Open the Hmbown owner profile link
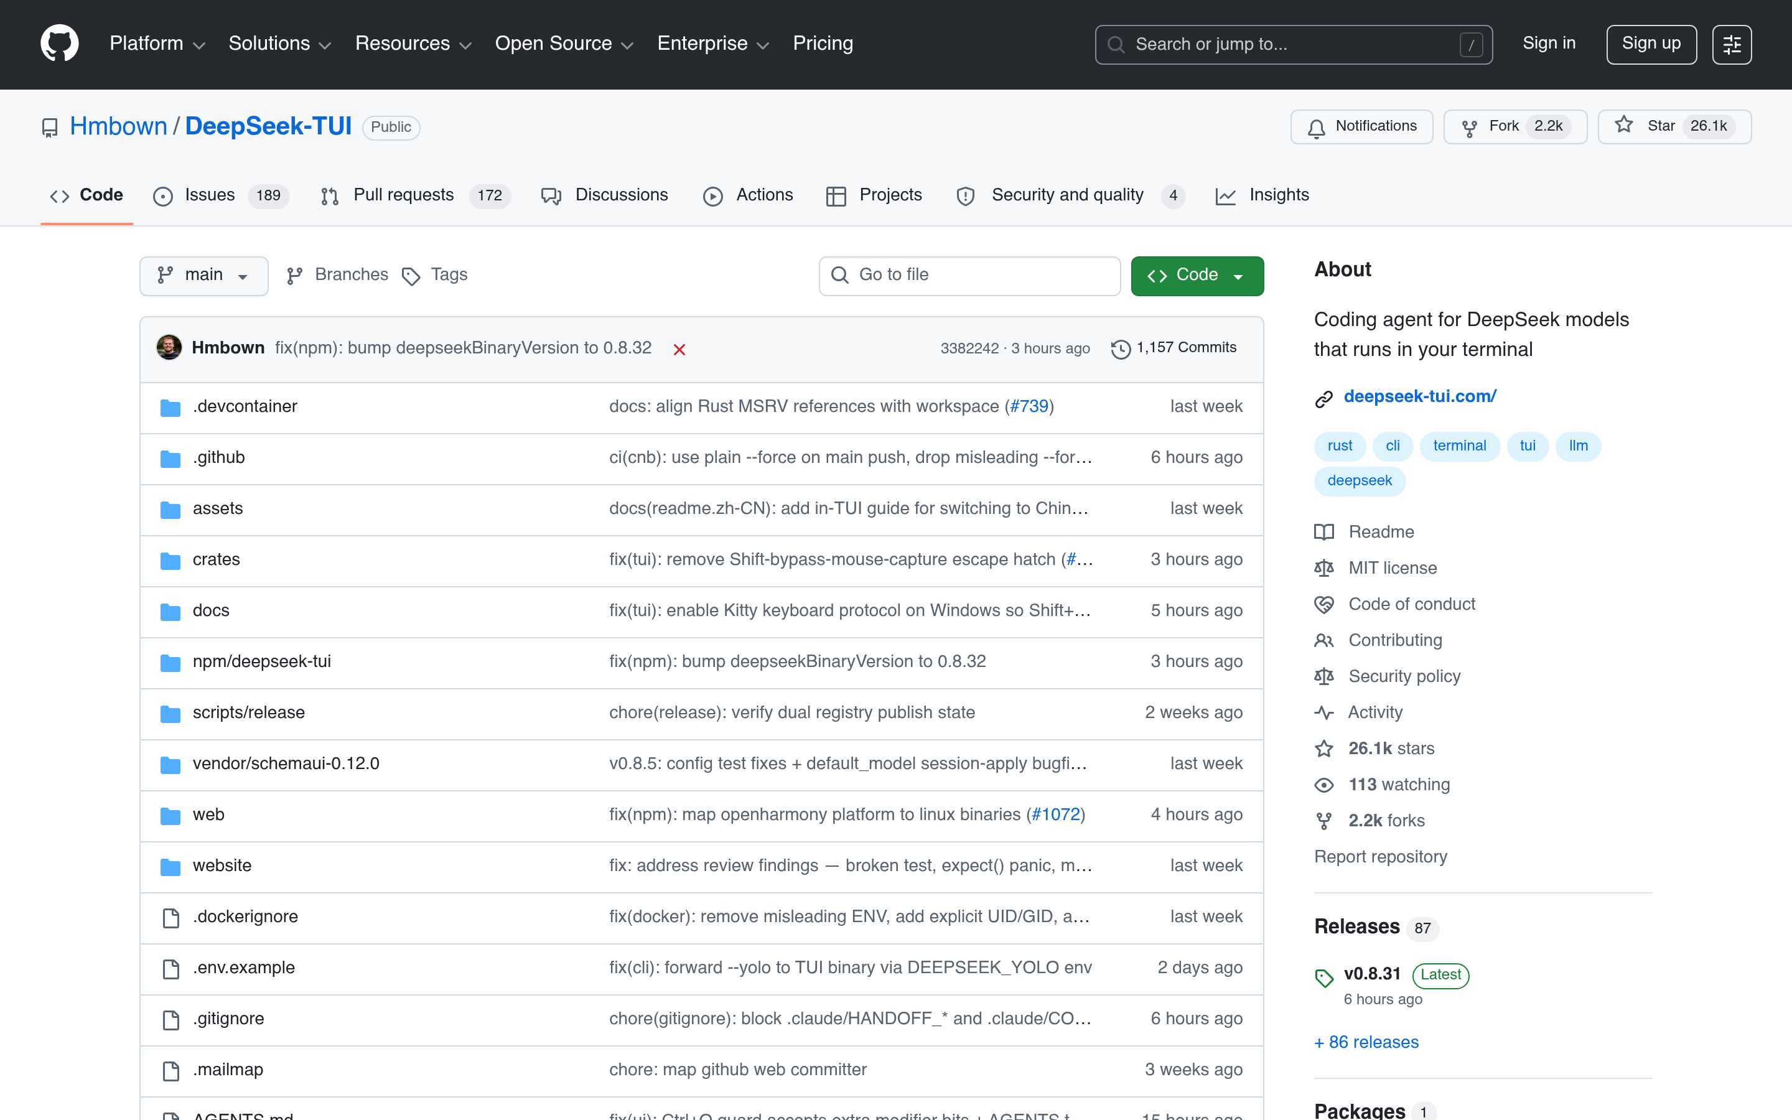 click(x=118, y=127)
